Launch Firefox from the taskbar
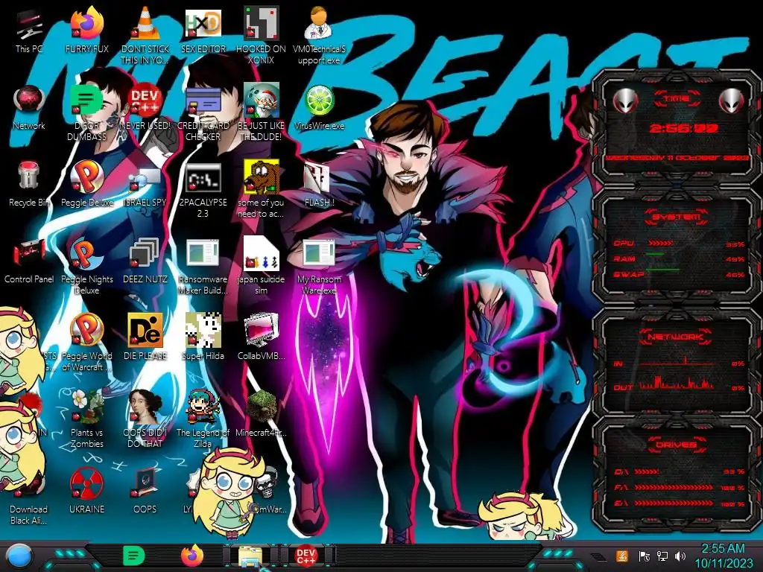The image size is (763, 572). tap(193, 556)
